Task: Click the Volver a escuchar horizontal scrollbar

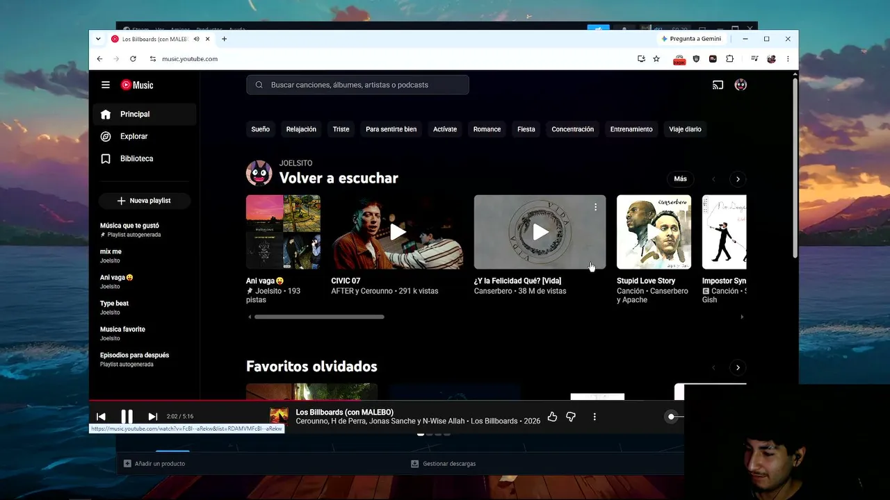Action: [x=319, y=317]
